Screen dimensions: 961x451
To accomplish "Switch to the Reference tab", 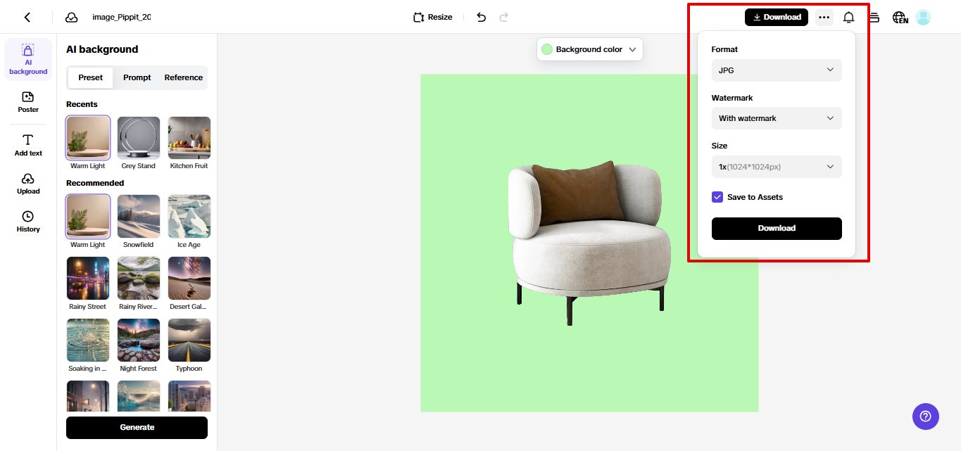I will coord(182,77).
